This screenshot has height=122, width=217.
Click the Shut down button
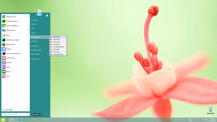(35, 114)
